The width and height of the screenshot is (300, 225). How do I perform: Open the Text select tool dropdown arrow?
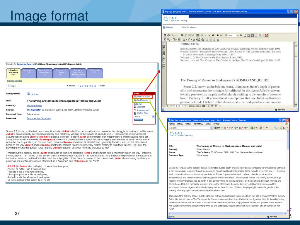click(177, 40)
